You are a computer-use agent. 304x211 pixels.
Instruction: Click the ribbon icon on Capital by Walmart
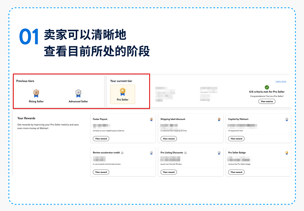(x=286, y=120)
